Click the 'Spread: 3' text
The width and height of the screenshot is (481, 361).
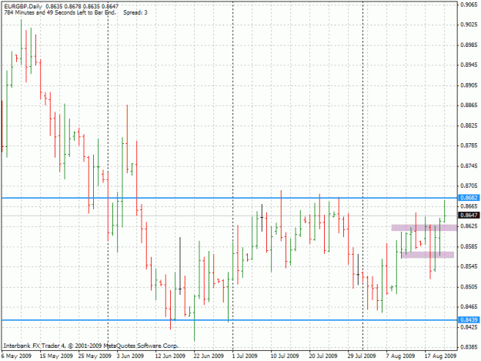135,12
